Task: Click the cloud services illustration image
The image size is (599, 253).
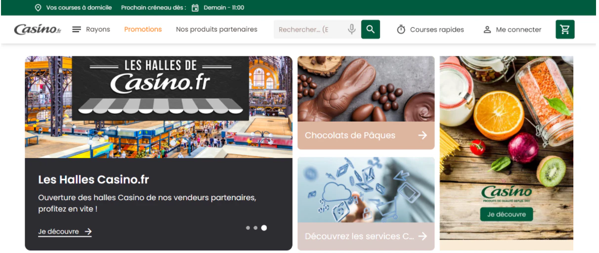Action: [x=366, y=190]
